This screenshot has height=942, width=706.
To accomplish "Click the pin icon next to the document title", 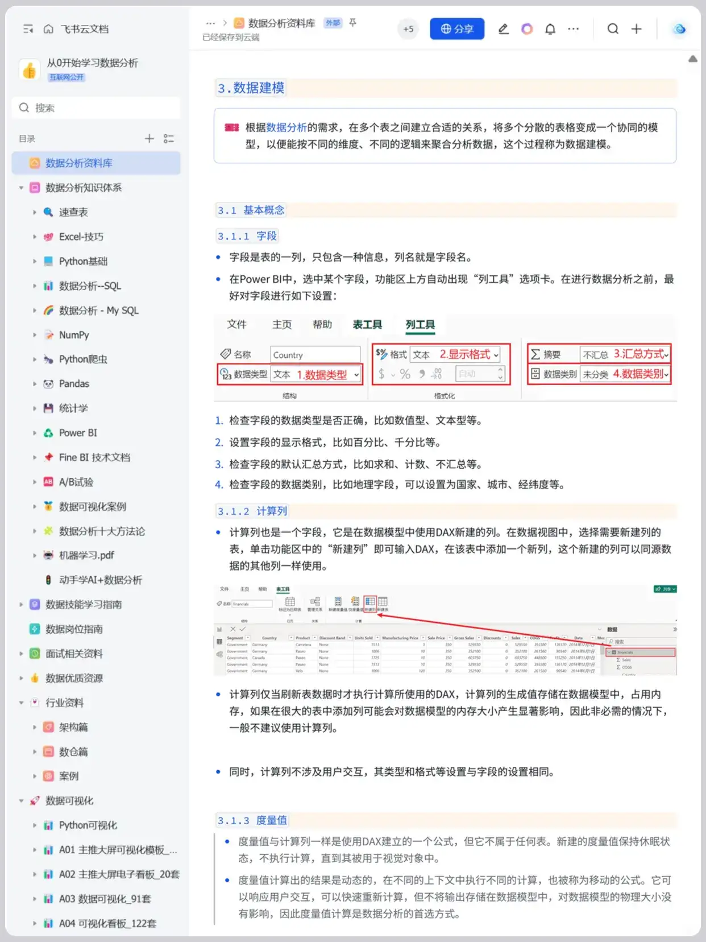I will tap(353, 23).
